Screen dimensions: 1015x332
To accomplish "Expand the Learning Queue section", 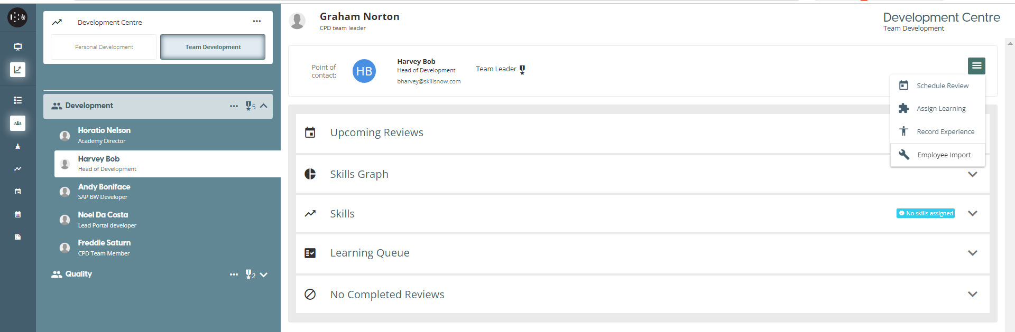I will (x=972, y=253).
